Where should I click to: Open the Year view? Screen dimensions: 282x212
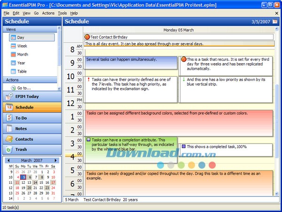[x=22, y=63]
